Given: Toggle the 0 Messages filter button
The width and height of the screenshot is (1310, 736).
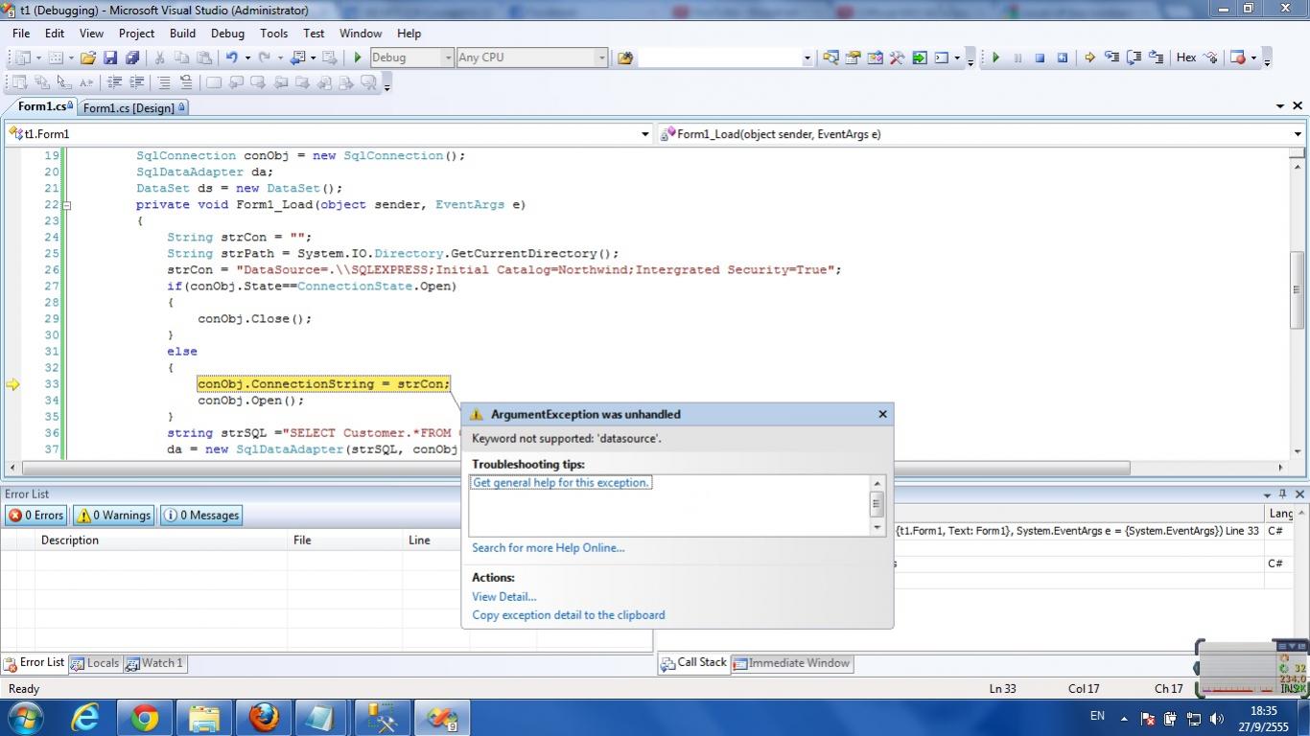Looking at the screenshot, I should click(201, 516).
